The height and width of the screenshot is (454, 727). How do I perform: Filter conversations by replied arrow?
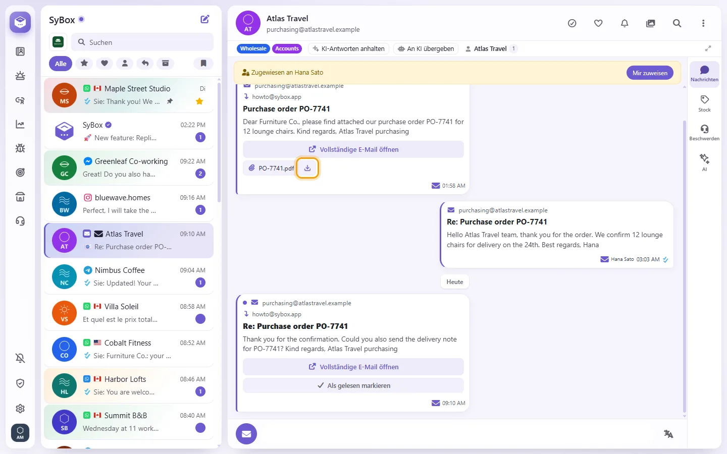click(x=145, y=64)
